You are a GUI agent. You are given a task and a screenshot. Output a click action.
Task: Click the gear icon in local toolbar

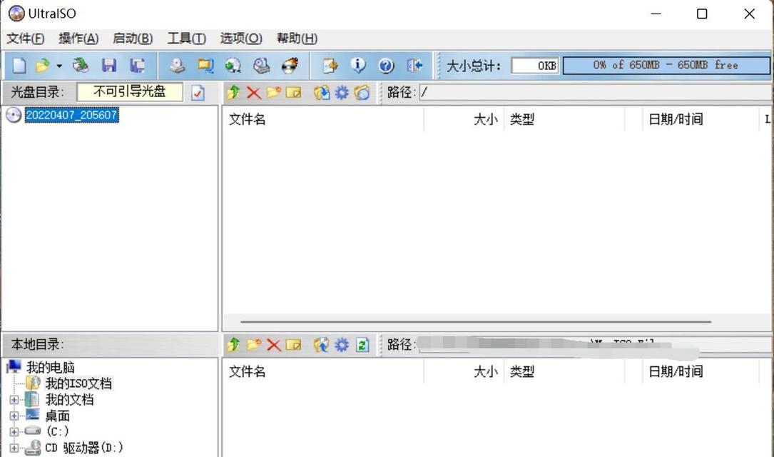(342, 344)
